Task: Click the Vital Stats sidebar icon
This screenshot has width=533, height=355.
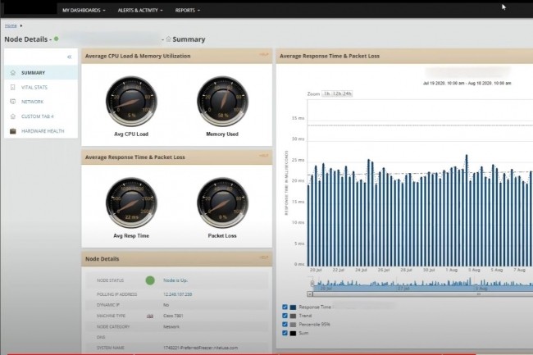Action: coord(13,87)
